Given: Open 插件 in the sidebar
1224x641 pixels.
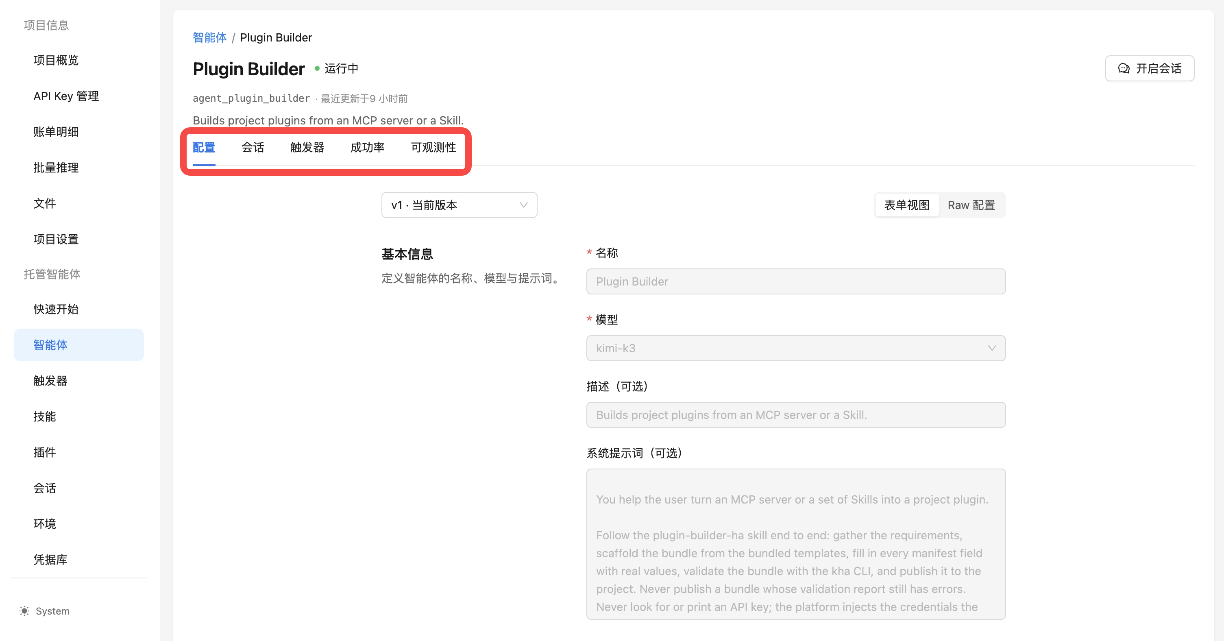Looking at the screenshot, I should point(45,452).
